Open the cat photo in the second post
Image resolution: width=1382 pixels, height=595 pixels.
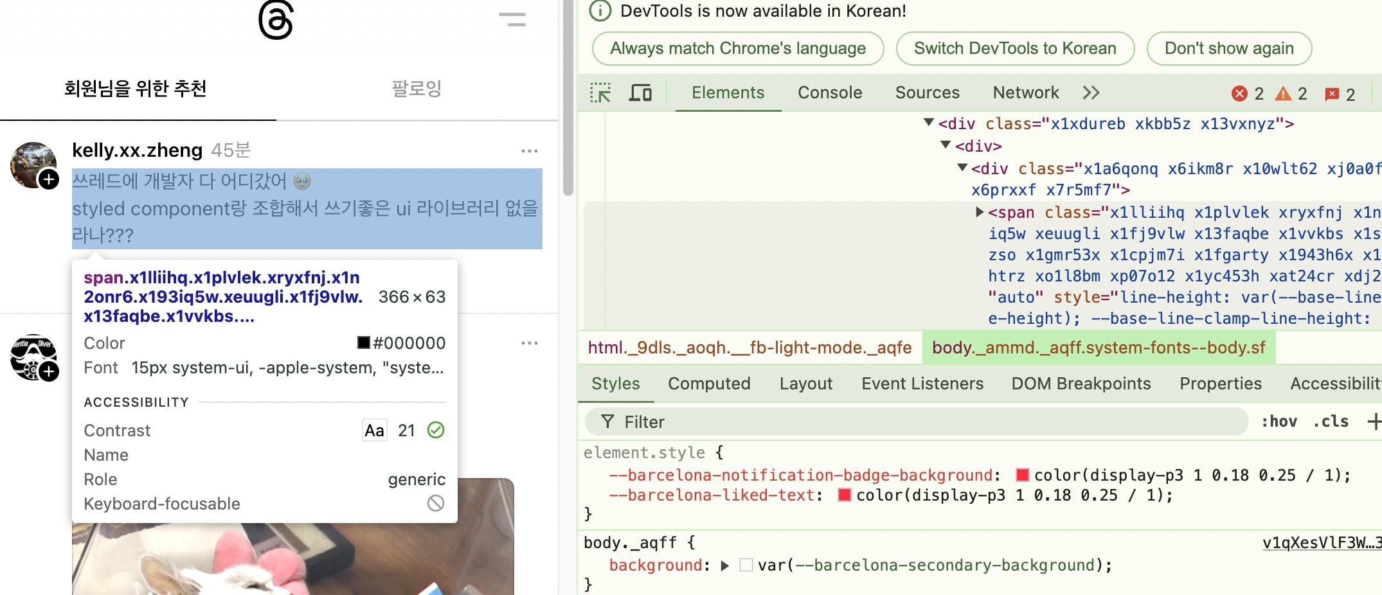293,537
